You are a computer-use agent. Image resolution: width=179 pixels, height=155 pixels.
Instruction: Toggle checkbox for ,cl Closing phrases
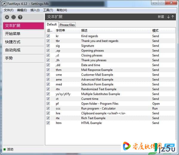coord(48,55)
